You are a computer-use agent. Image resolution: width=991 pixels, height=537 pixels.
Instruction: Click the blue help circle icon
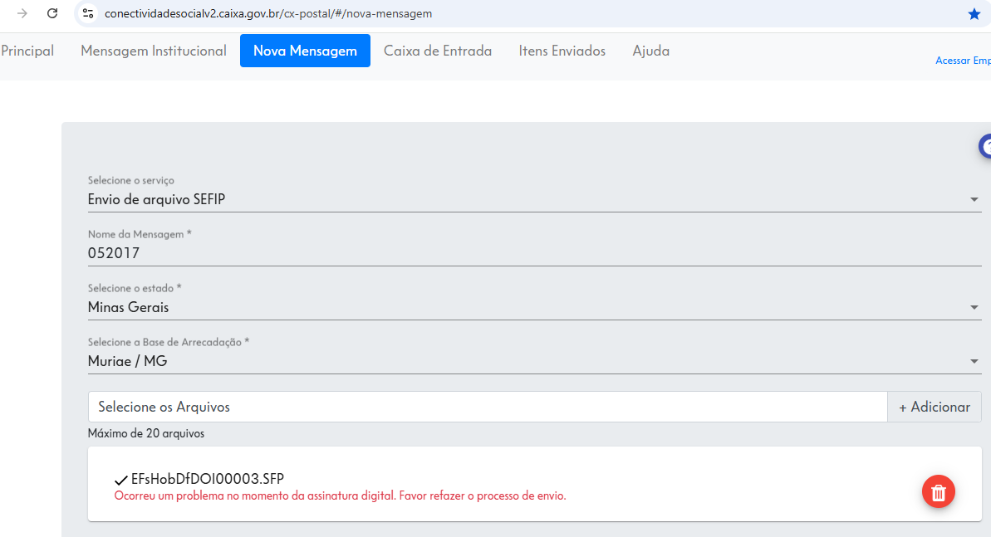click(x=984, y=146)
